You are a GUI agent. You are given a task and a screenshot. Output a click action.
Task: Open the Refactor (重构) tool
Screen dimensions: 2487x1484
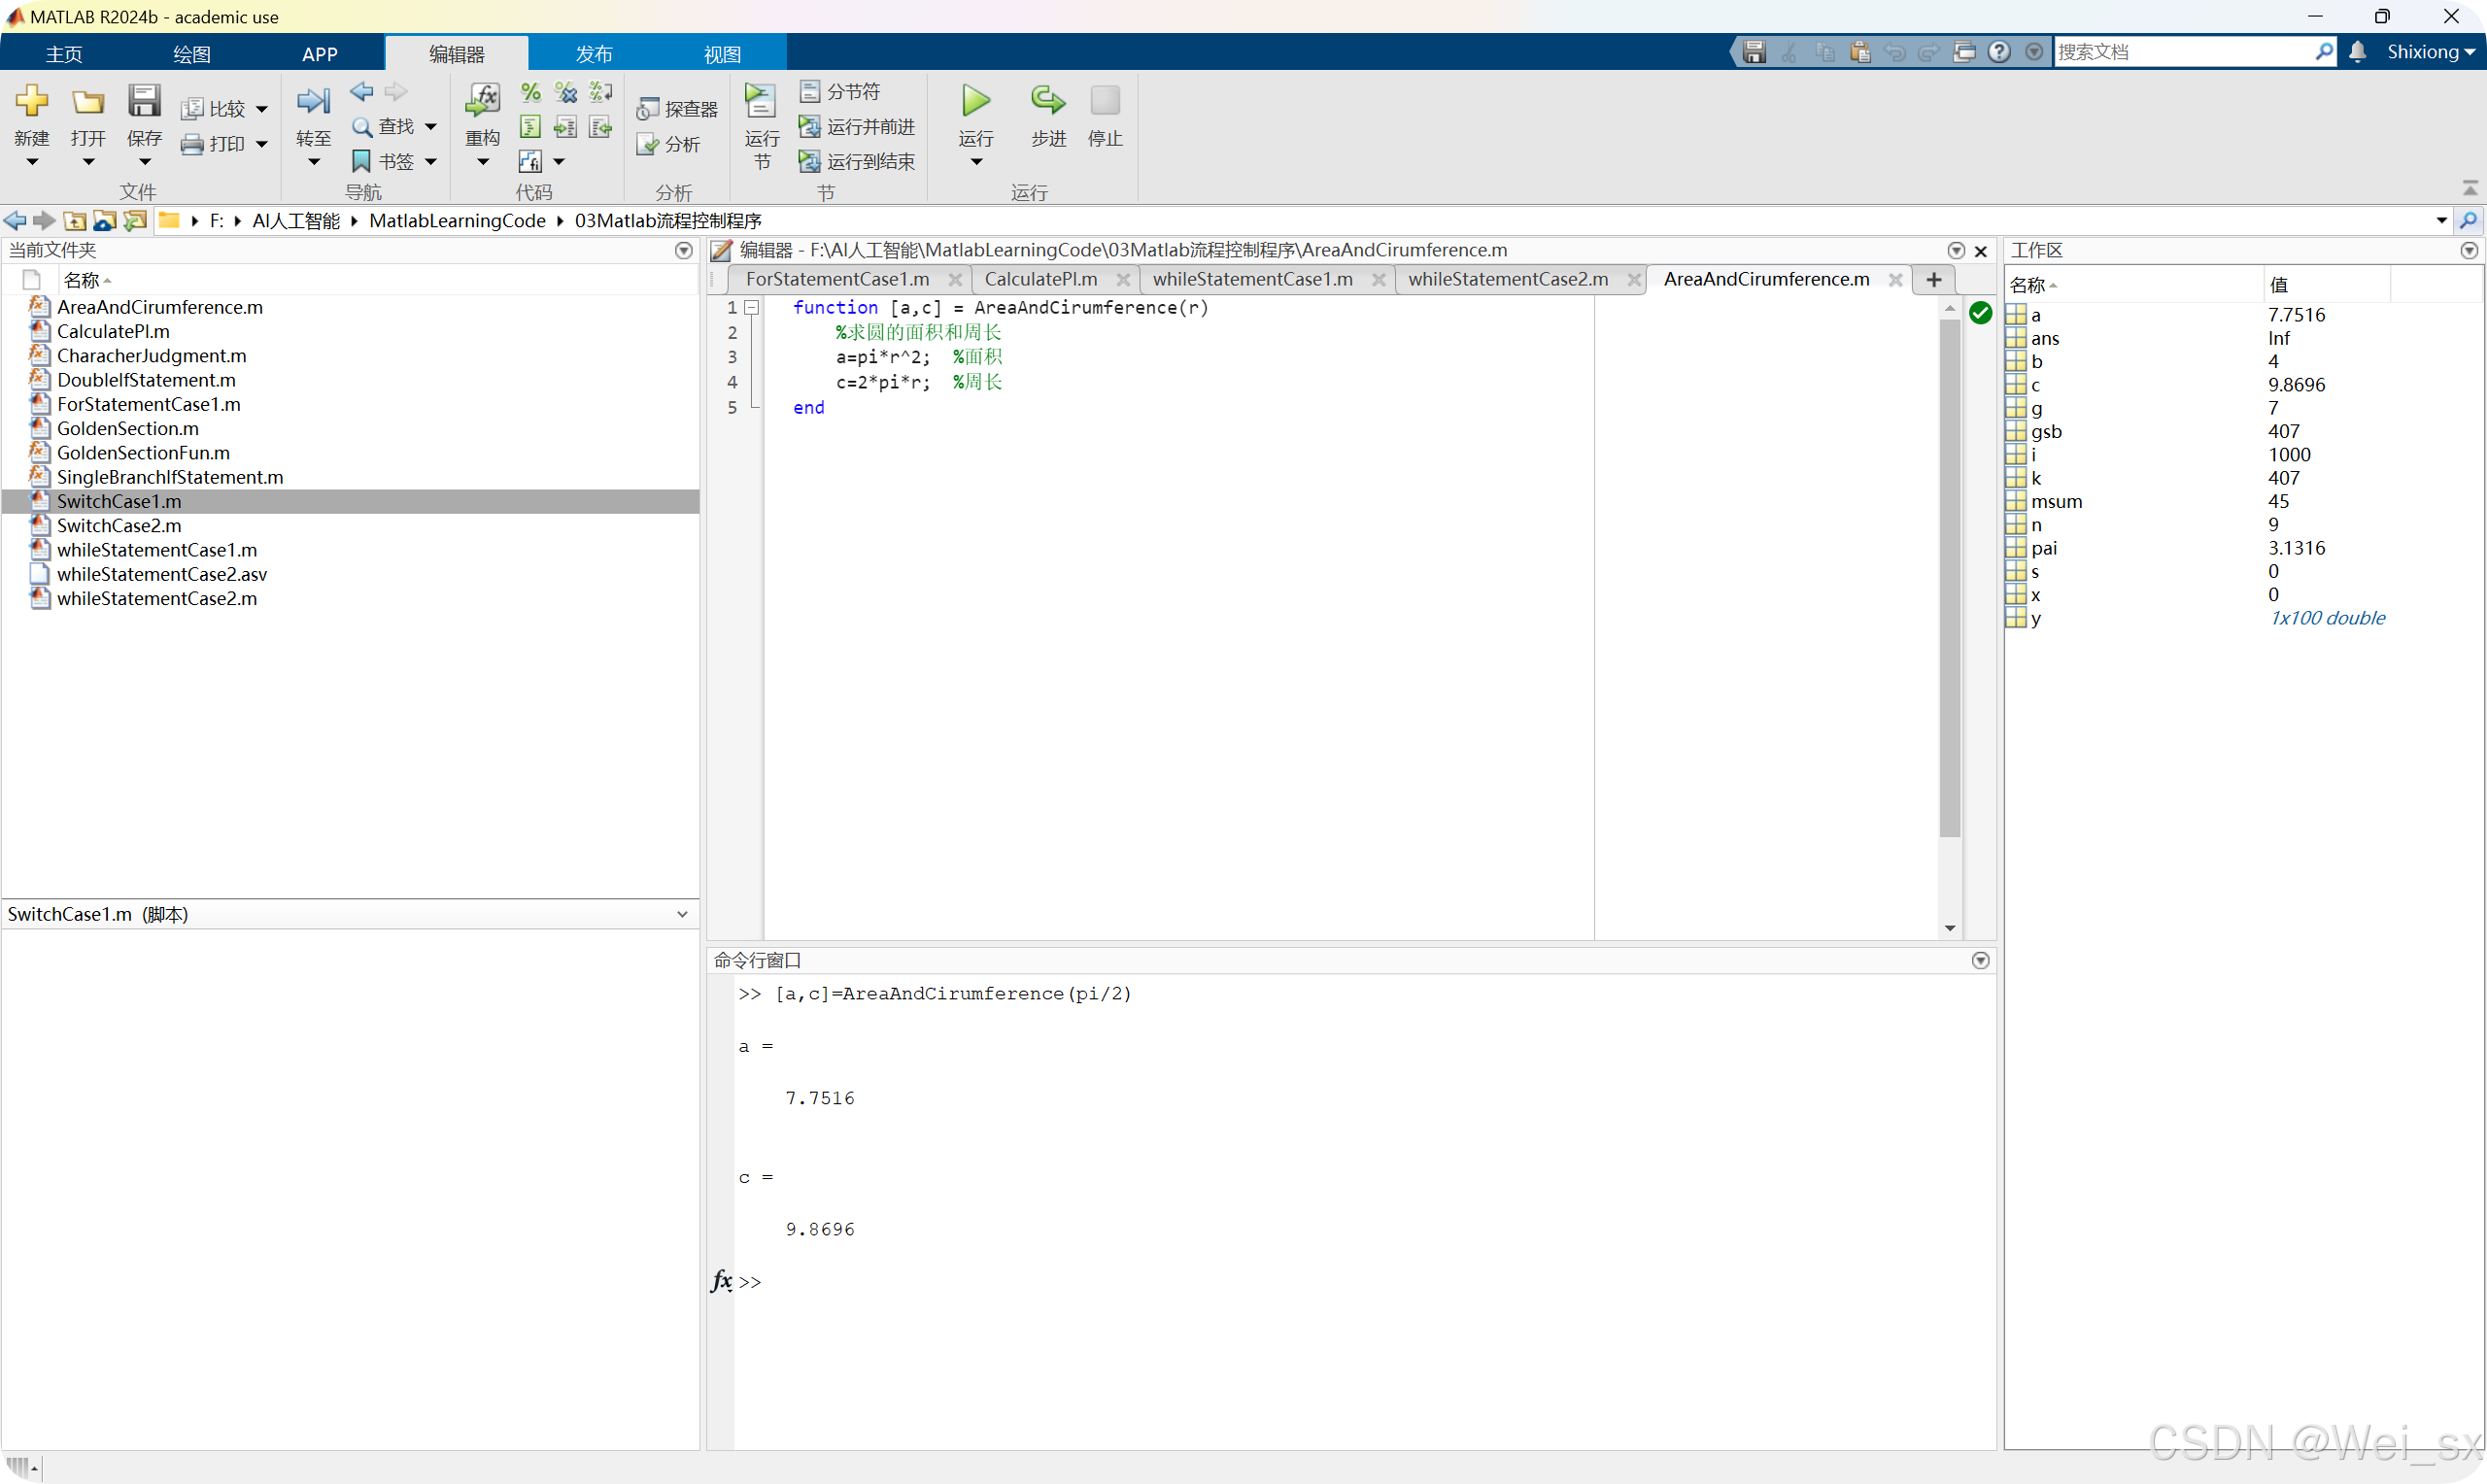click(482, 102)
